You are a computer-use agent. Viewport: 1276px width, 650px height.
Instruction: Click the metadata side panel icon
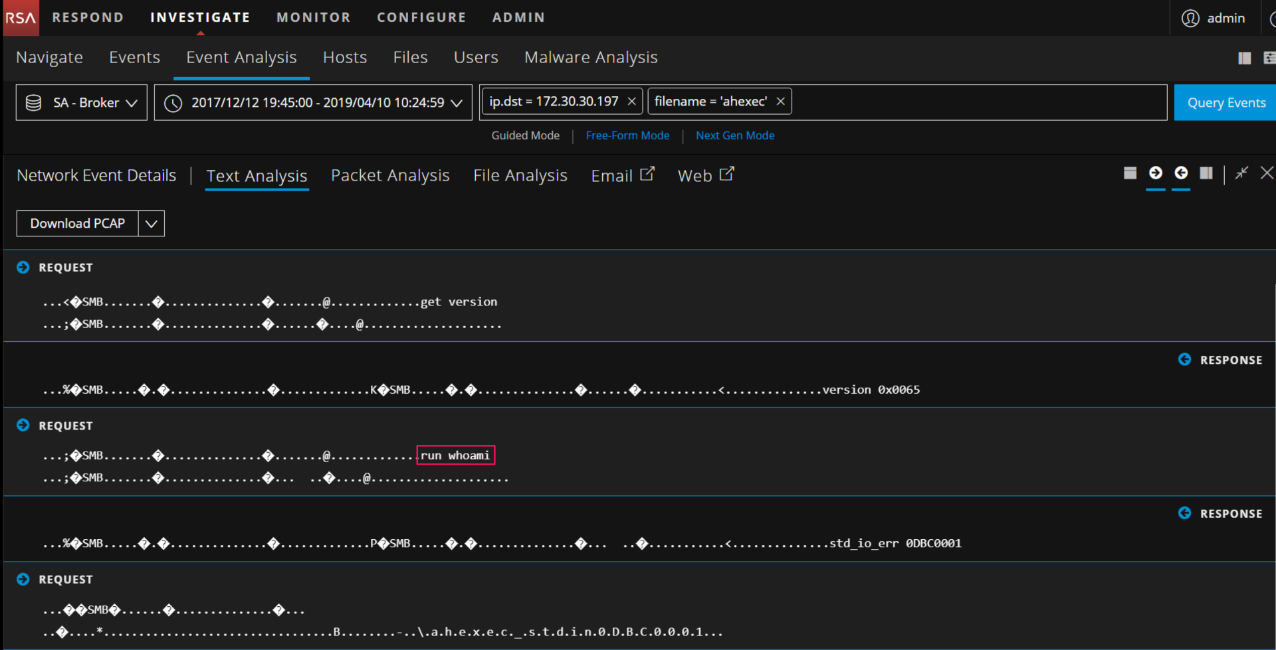coord(1206,173)
